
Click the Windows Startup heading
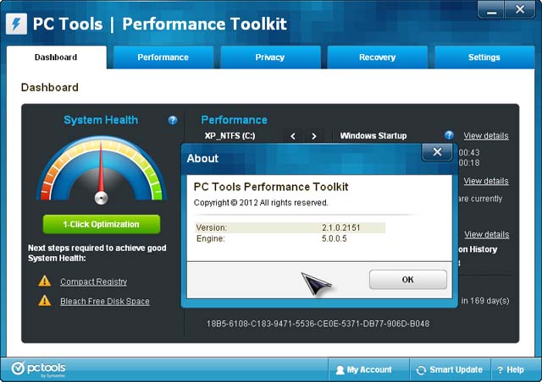373,135
